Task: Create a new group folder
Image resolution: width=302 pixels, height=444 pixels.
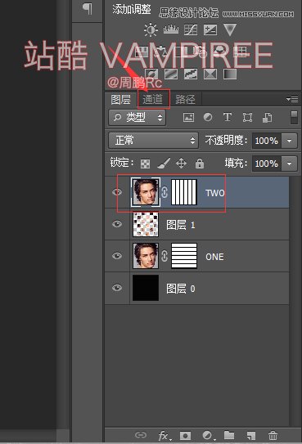Action: 229,435
